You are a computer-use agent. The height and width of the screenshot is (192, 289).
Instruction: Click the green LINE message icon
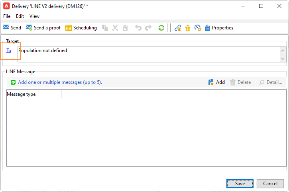pyautogui.click(x=13, y=82)
